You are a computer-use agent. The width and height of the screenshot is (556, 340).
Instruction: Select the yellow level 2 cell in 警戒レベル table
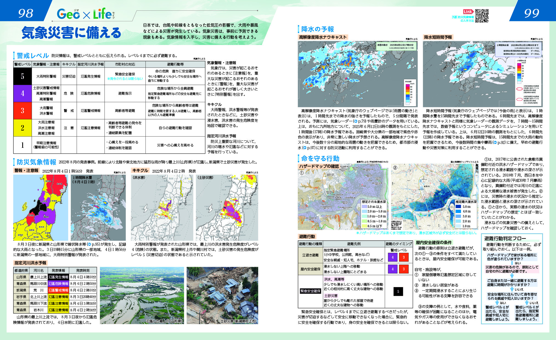[x=23, y=128]
